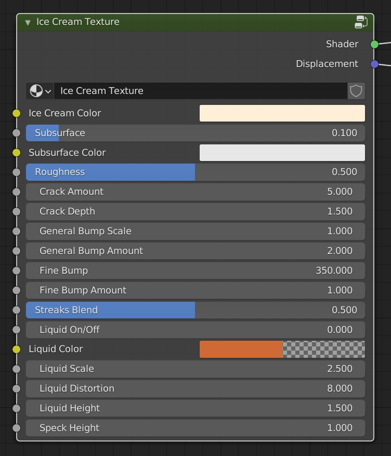
Task: Click the purple Displacement output socket
Action: pos(374,64)
